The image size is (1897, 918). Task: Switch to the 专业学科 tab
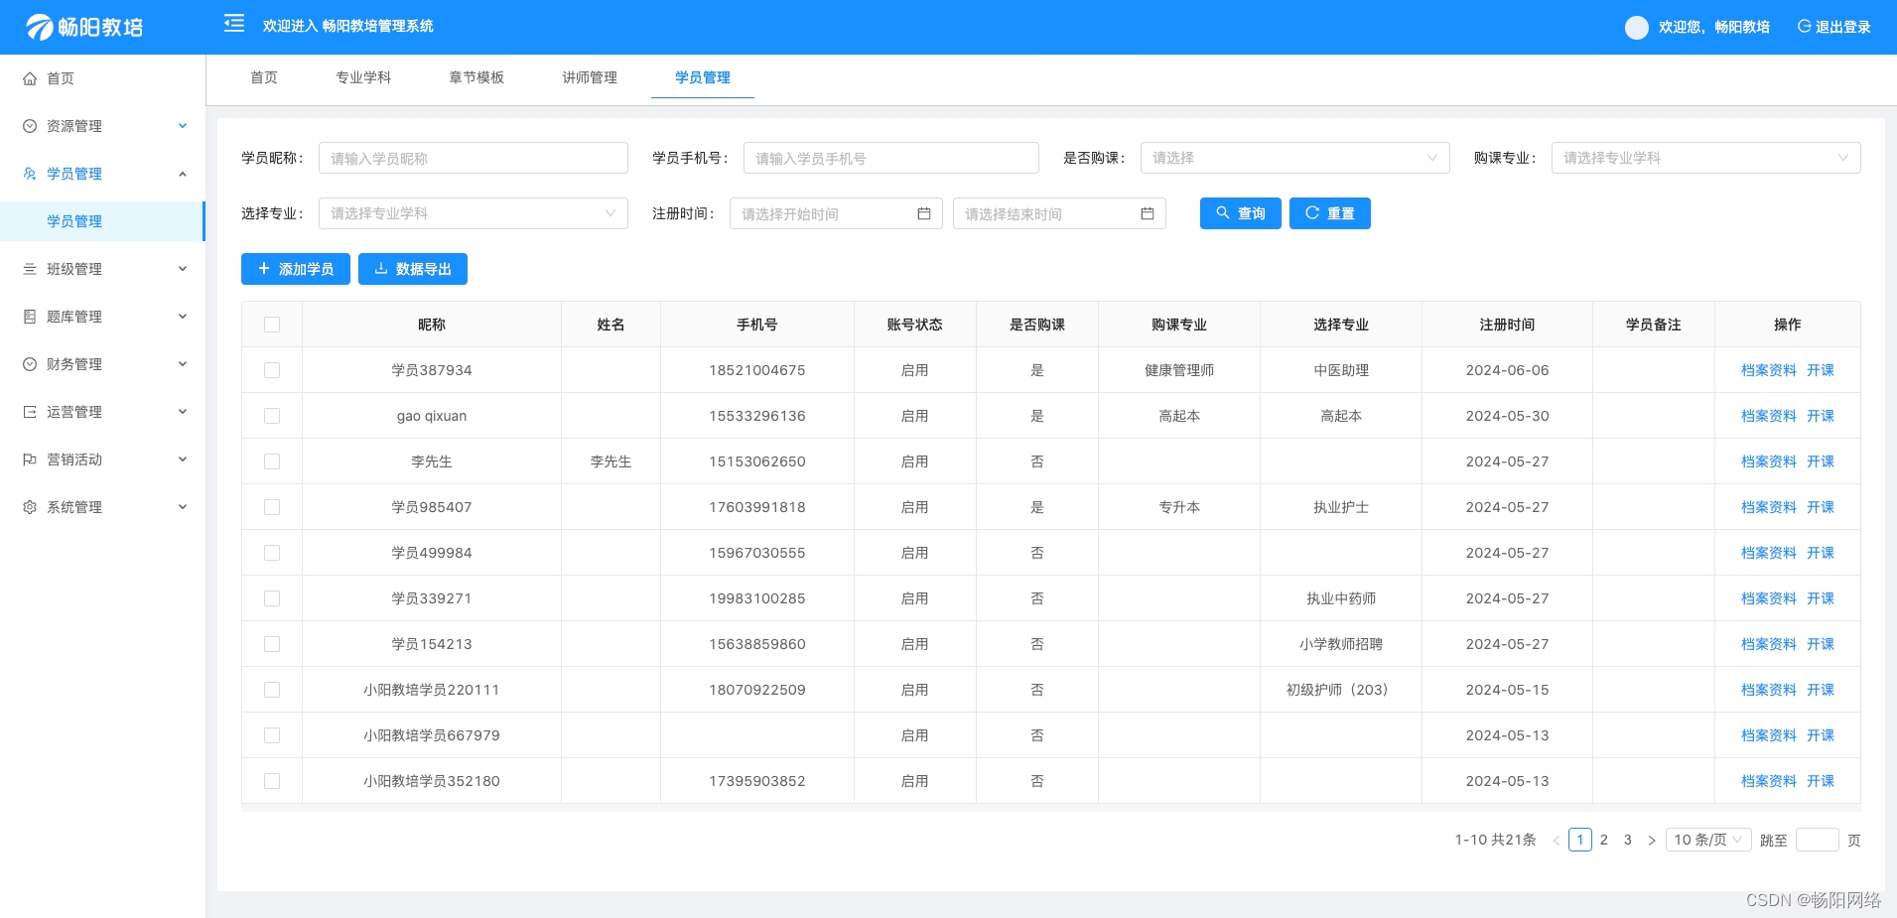point(363,77)
